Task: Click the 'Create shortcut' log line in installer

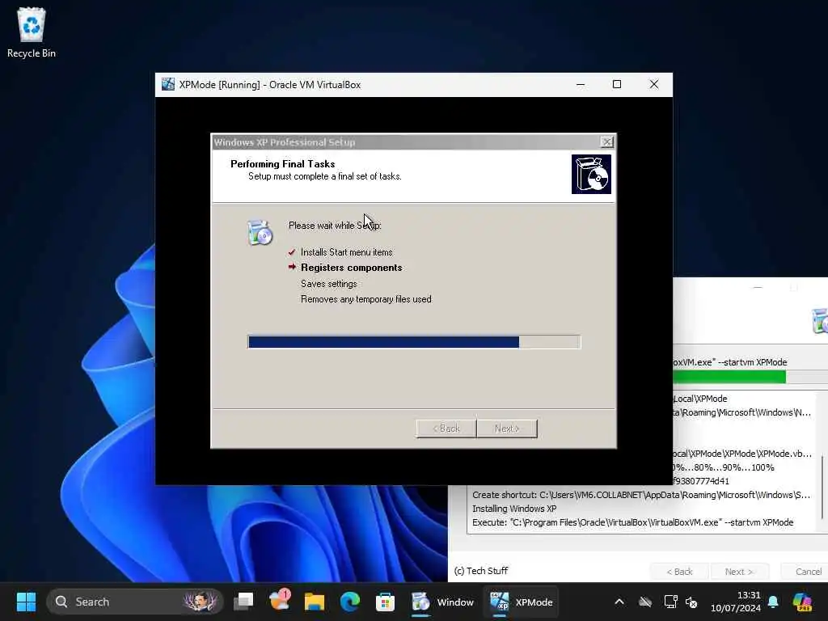Action: coord(641,495)
